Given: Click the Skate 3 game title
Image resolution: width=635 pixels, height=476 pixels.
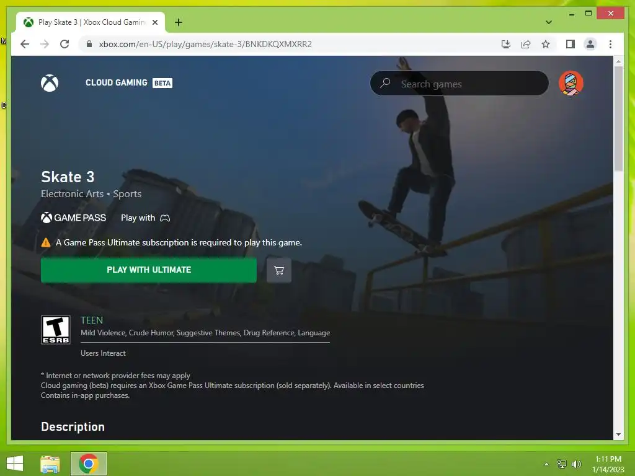Looking at the screenshot, I should pyautogui.click(x=68, y=177).
